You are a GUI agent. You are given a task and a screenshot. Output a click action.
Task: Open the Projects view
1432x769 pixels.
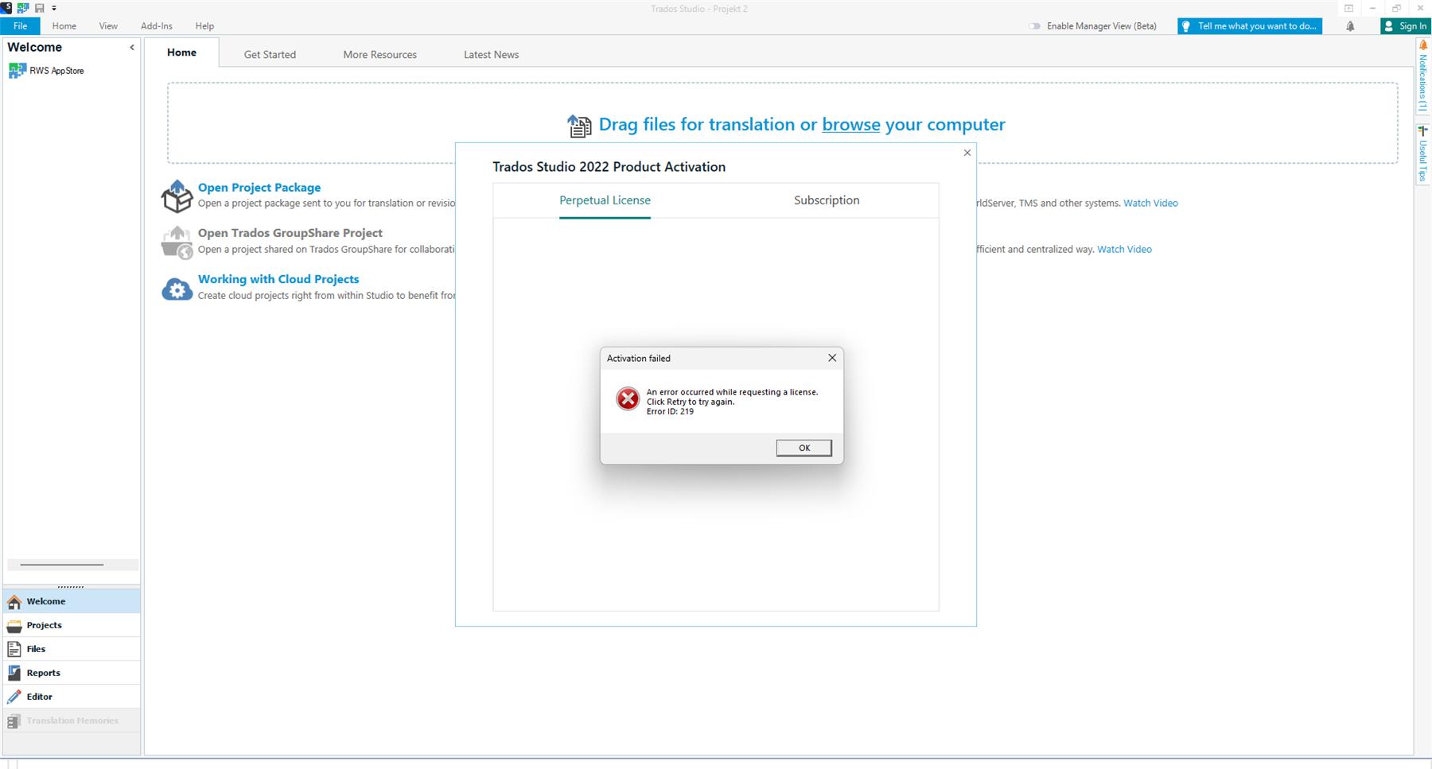(72, 625)
